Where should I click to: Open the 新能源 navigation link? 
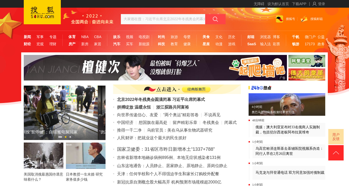pyautogui.click(x=144, y=44)
